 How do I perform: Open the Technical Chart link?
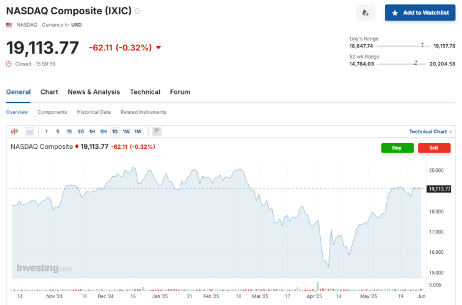430,131
